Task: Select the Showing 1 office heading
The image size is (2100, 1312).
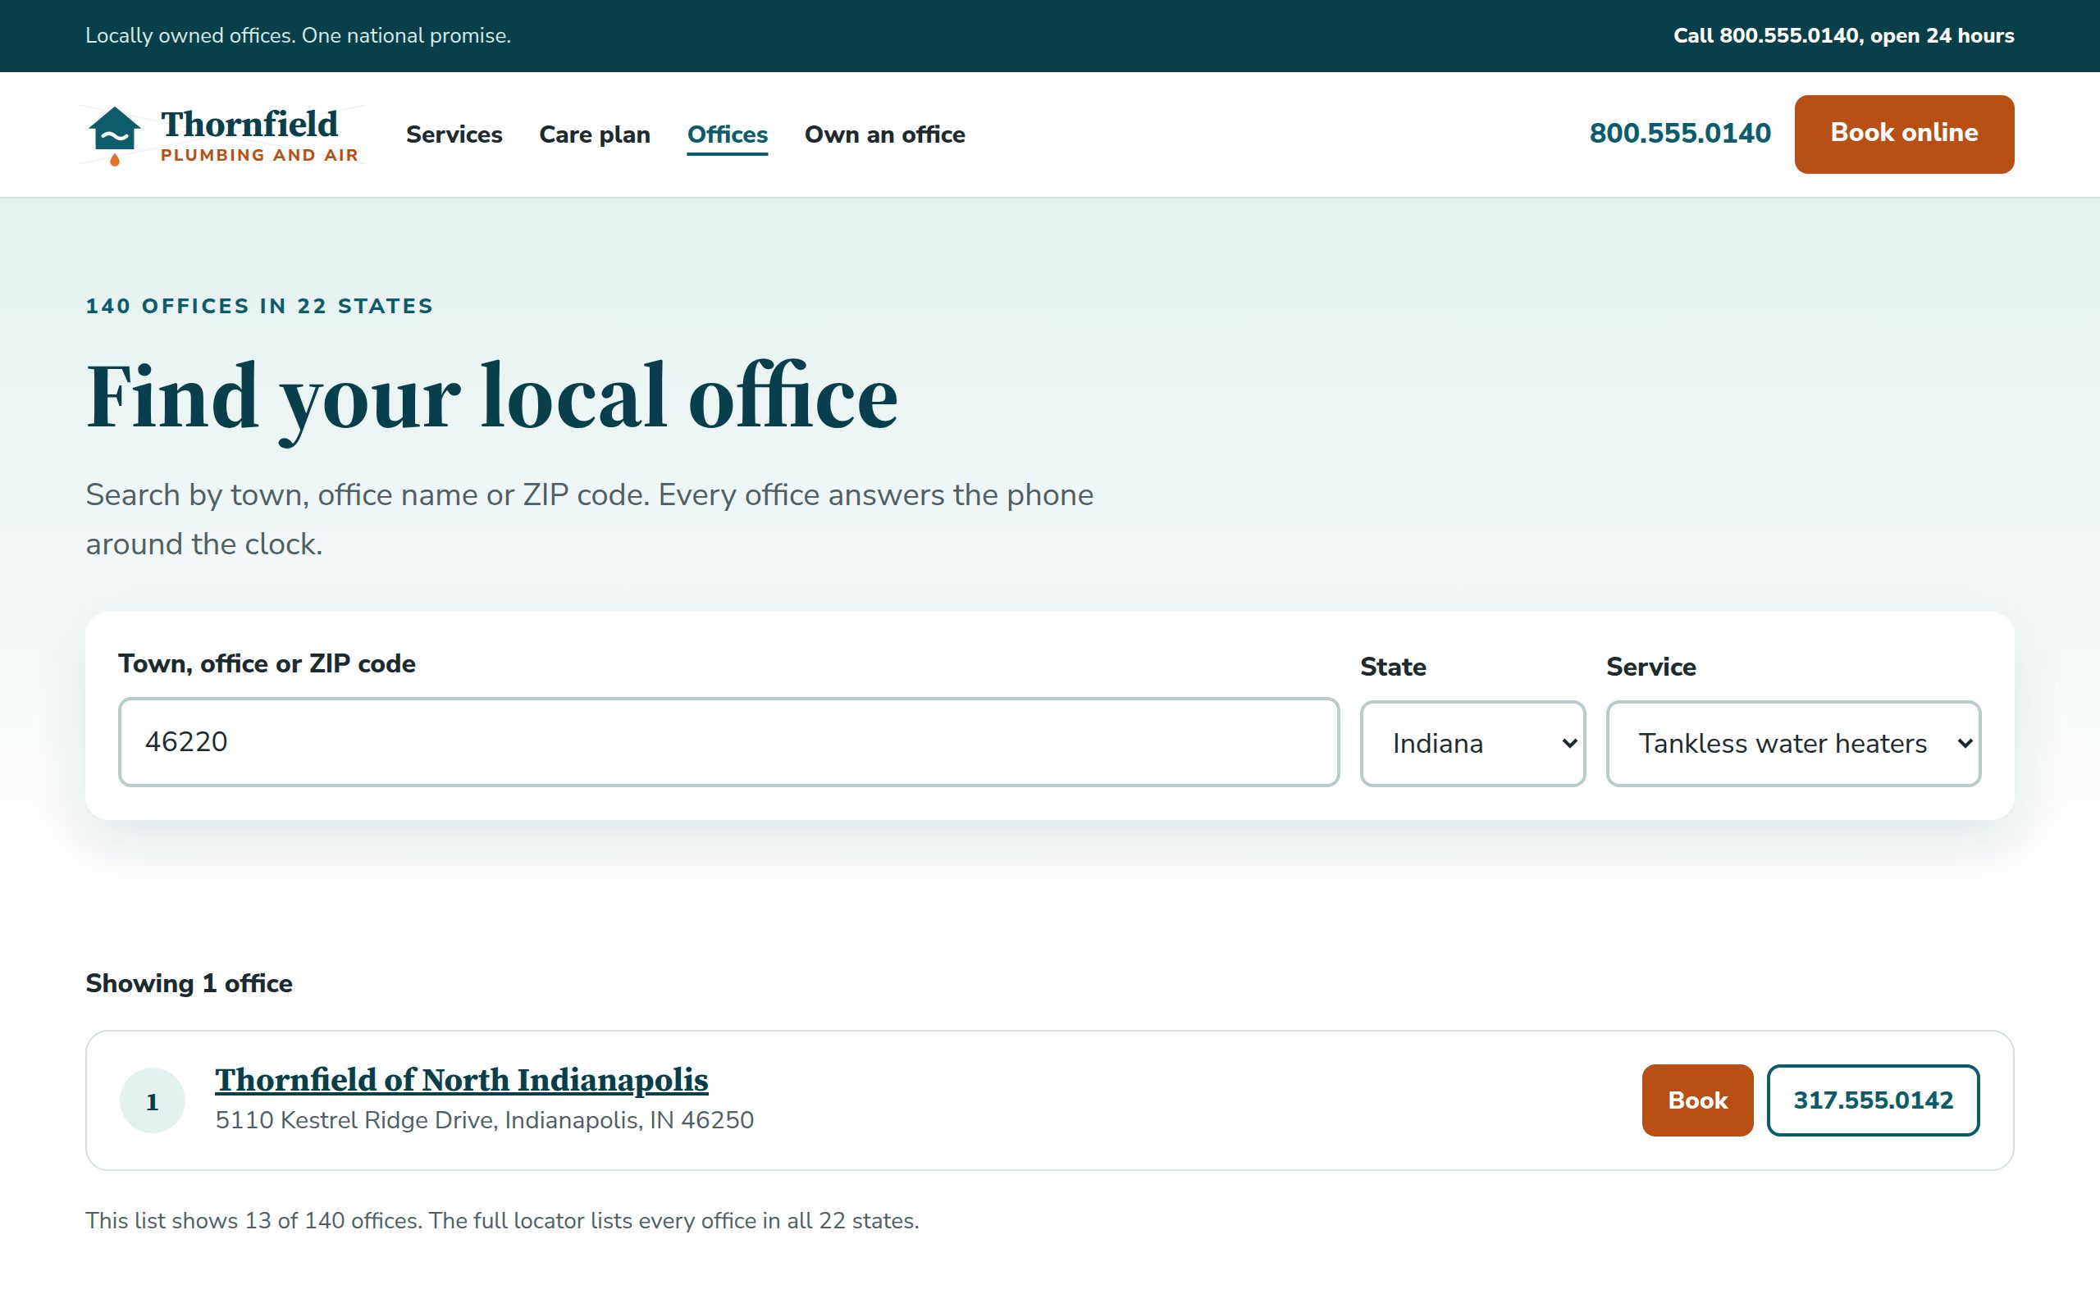Action: click(x=189, y=983)
